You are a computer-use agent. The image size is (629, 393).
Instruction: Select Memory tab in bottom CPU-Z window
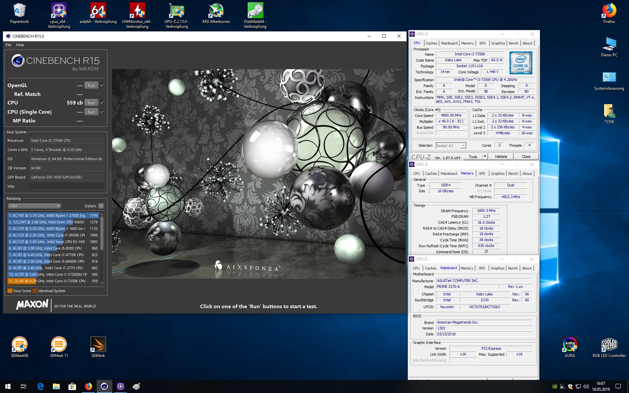467,268
